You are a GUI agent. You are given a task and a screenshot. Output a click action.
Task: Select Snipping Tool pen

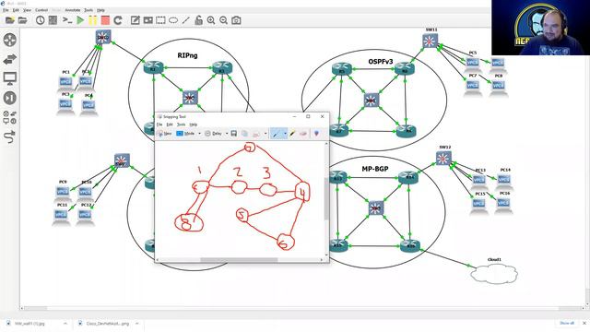click(x=277, y=133)
